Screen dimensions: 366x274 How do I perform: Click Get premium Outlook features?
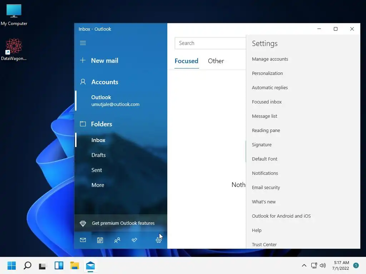click(x=121, y=223)
